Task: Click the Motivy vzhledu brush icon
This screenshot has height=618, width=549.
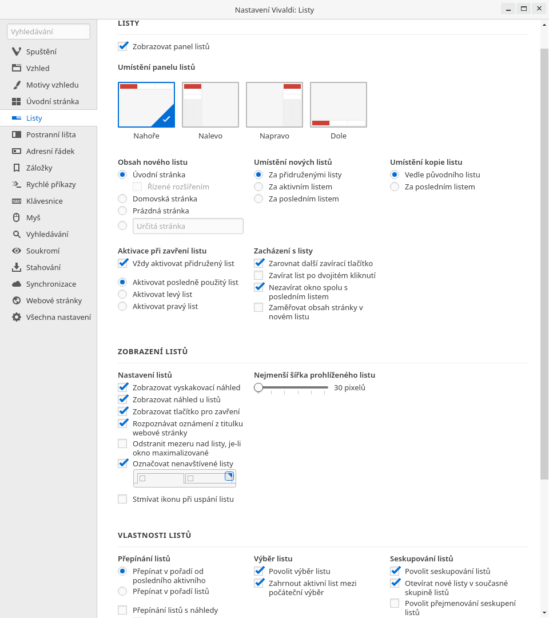Action: [x=16, y=85]
